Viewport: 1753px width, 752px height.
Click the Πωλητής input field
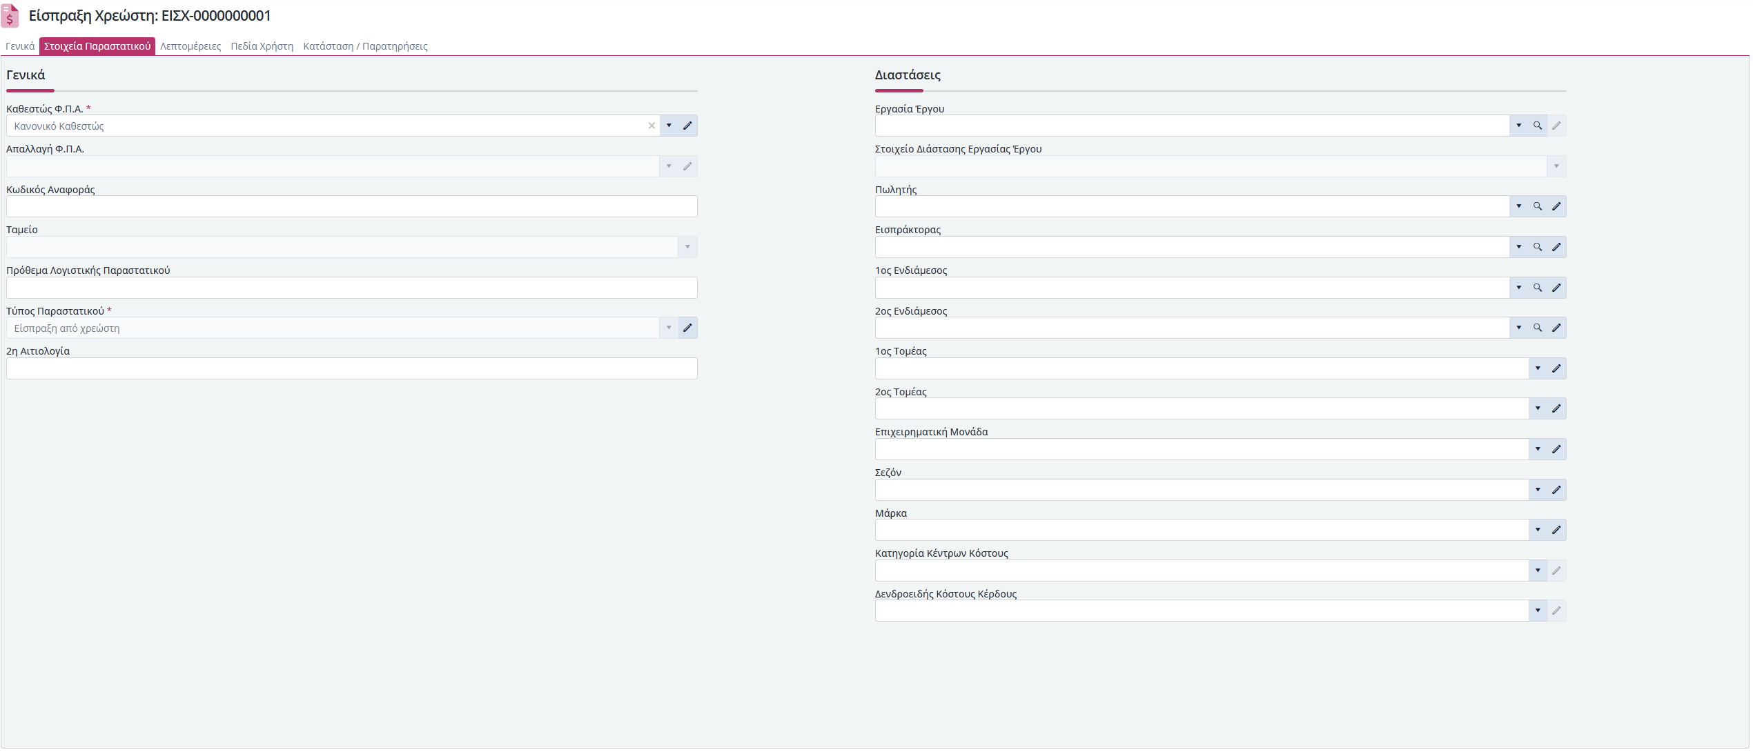(x=1193, y=206)
